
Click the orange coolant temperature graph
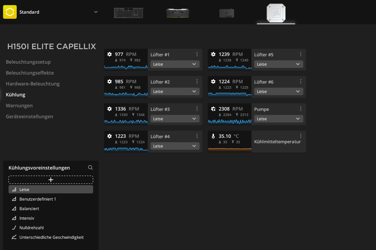pyautogui.click(x=230, y=150)
